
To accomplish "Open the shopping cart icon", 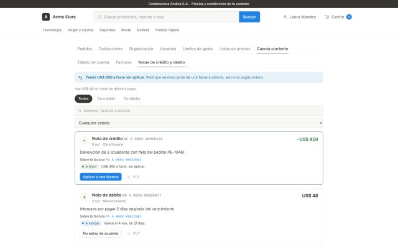I will [327, 17].
